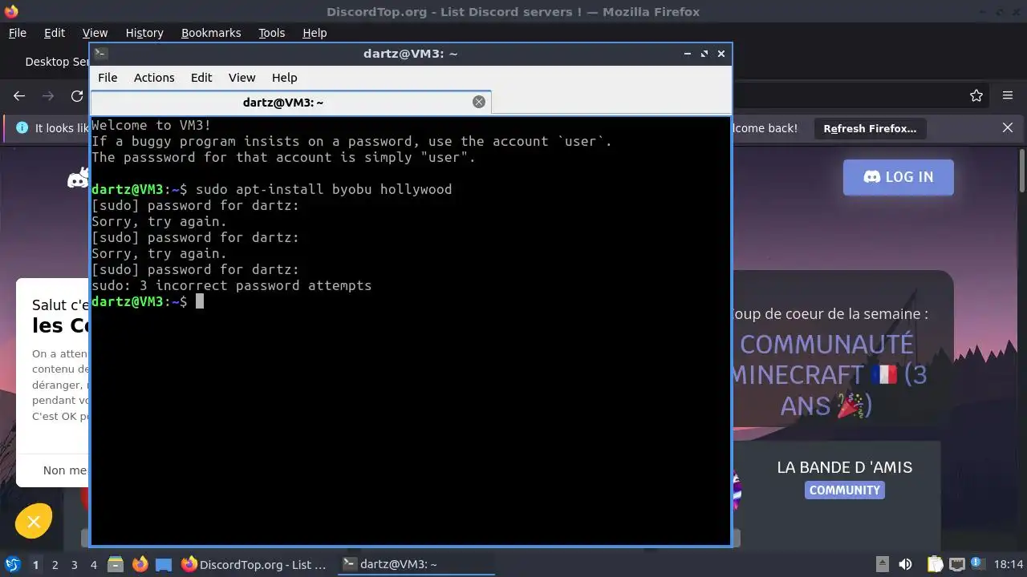Screen dimensions: 1027x577
Task: Open Firefox Help menu
Action: pos(315,33)
